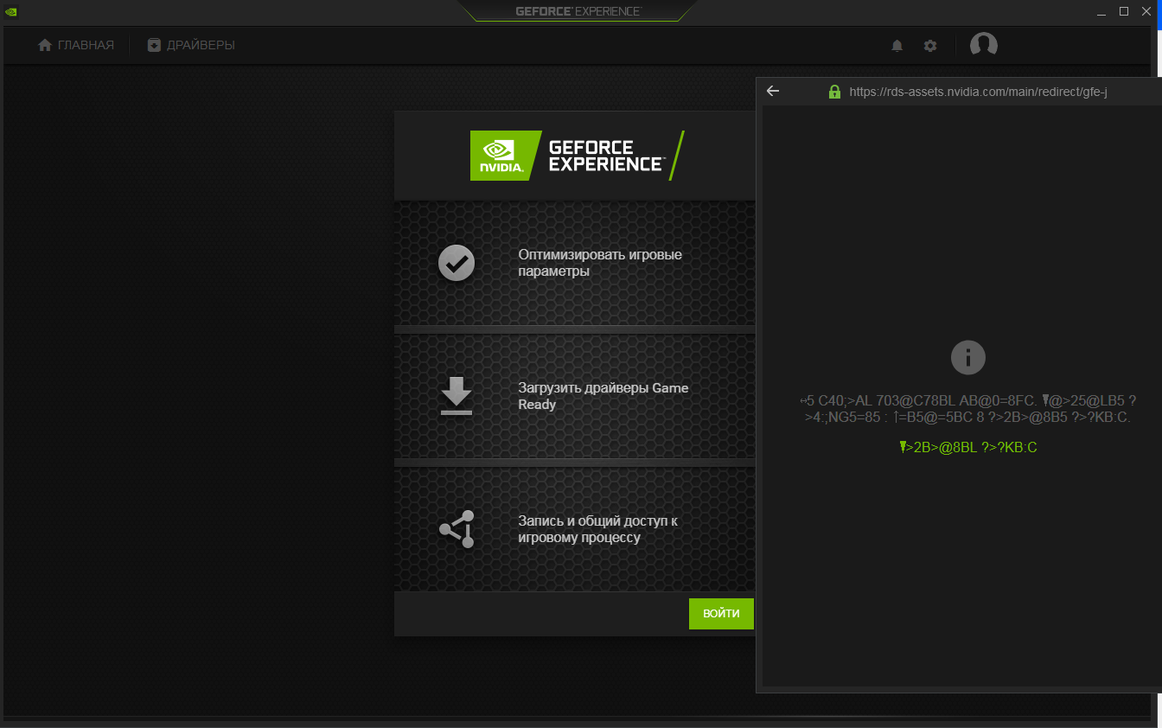Screen dimensions: 1162x728
Task: Open the ГЛАВНАЯ home tab
Action: [76, 45]
